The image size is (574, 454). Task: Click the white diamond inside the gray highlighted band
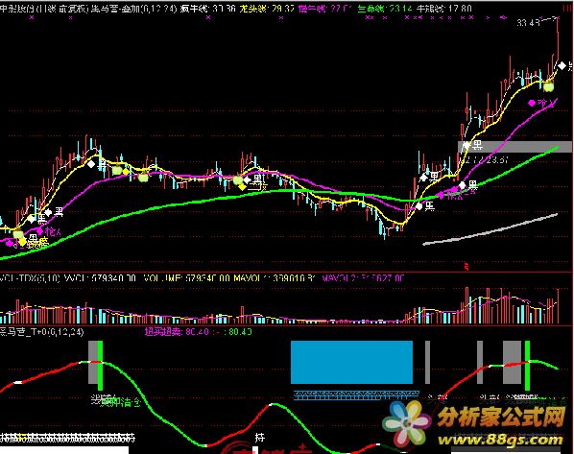coord(466,146)
